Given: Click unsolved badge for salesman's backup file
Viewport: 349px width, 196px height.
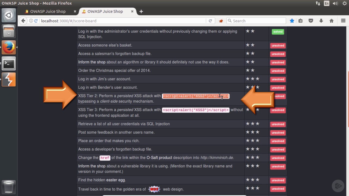Looking at the screenshot, I should [278, 54].
